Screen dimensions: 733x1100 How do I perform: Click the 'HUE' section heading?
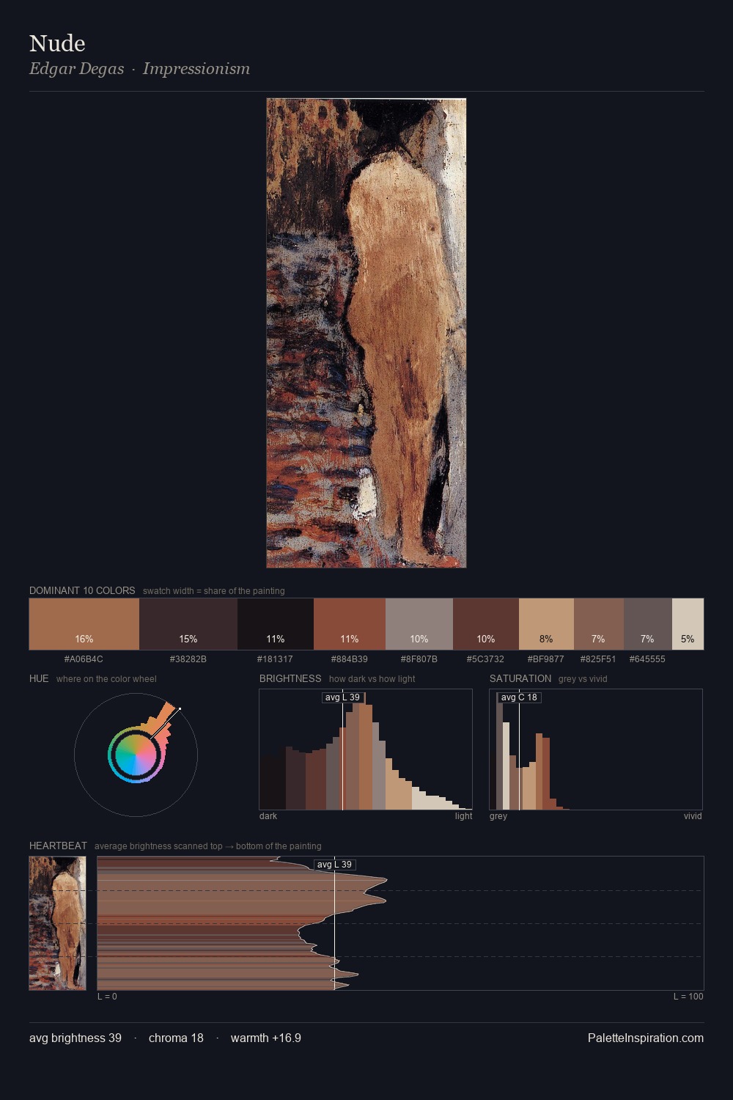coord(39,678)
